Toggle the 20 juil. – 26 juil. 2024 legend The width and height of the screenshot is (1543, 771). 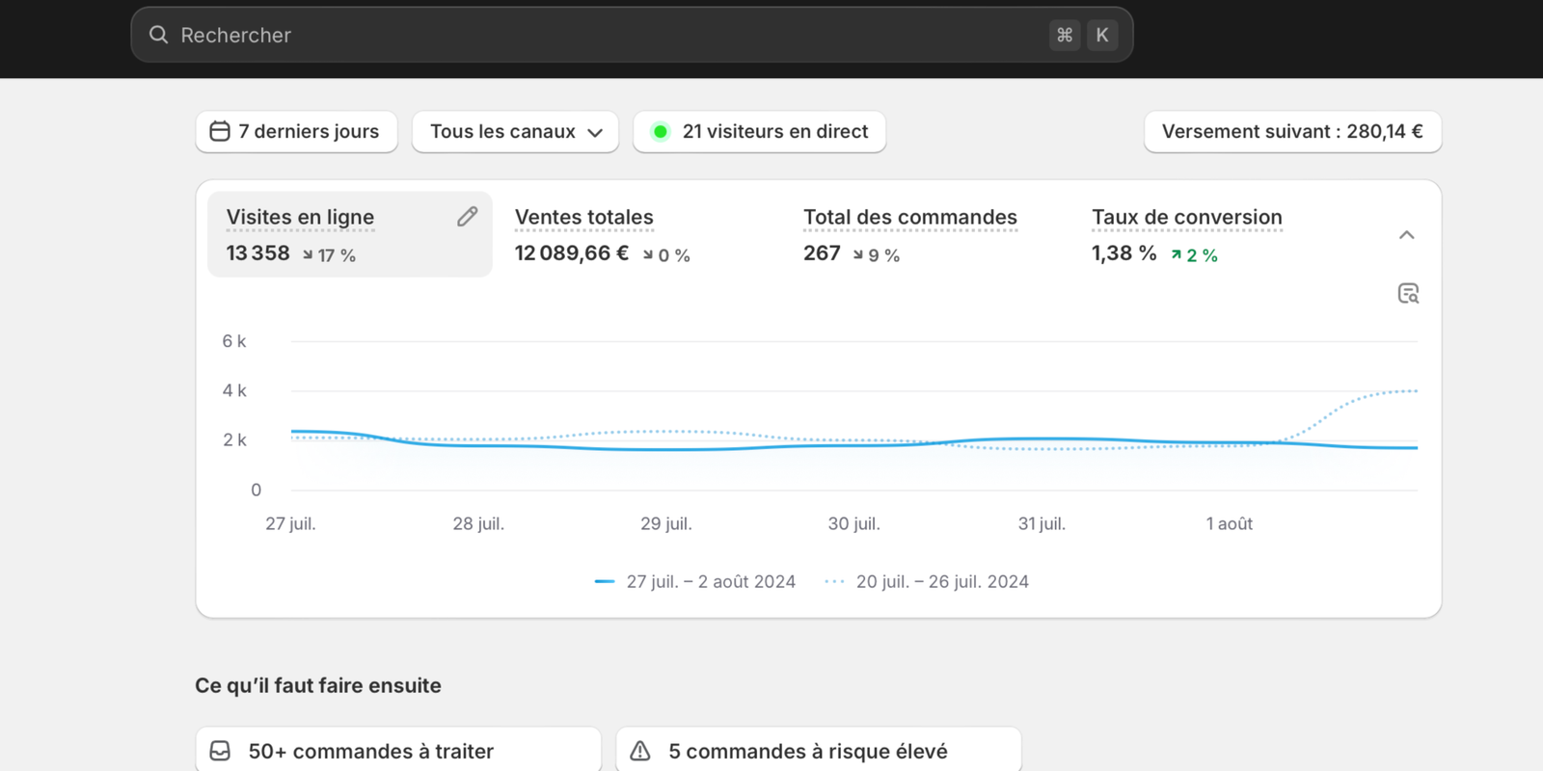click(x=927, y=582)
